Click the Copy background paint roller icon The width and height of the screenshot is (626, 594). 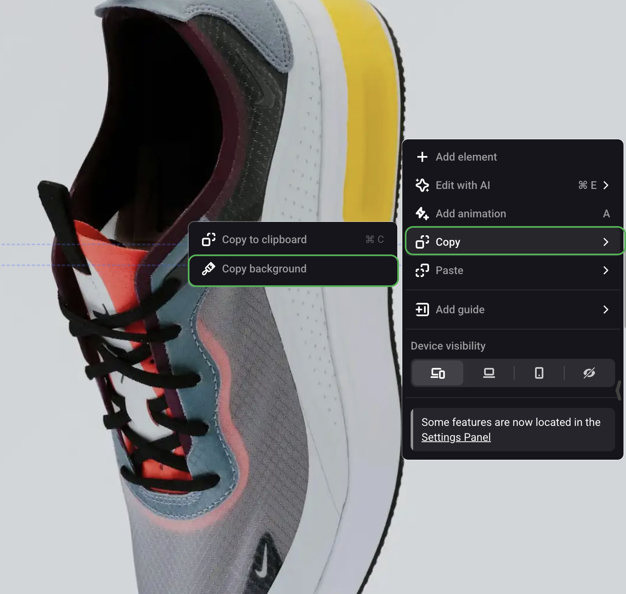pos(209,269)
